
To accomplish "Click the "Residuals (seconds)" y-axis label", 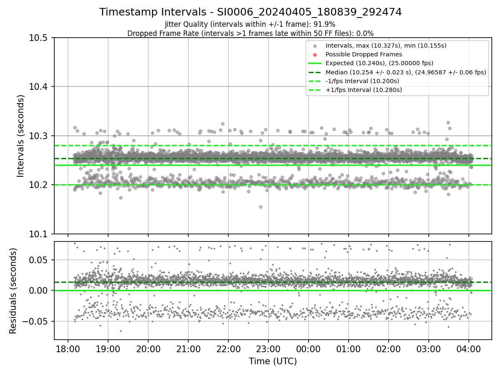I will 13,291.
